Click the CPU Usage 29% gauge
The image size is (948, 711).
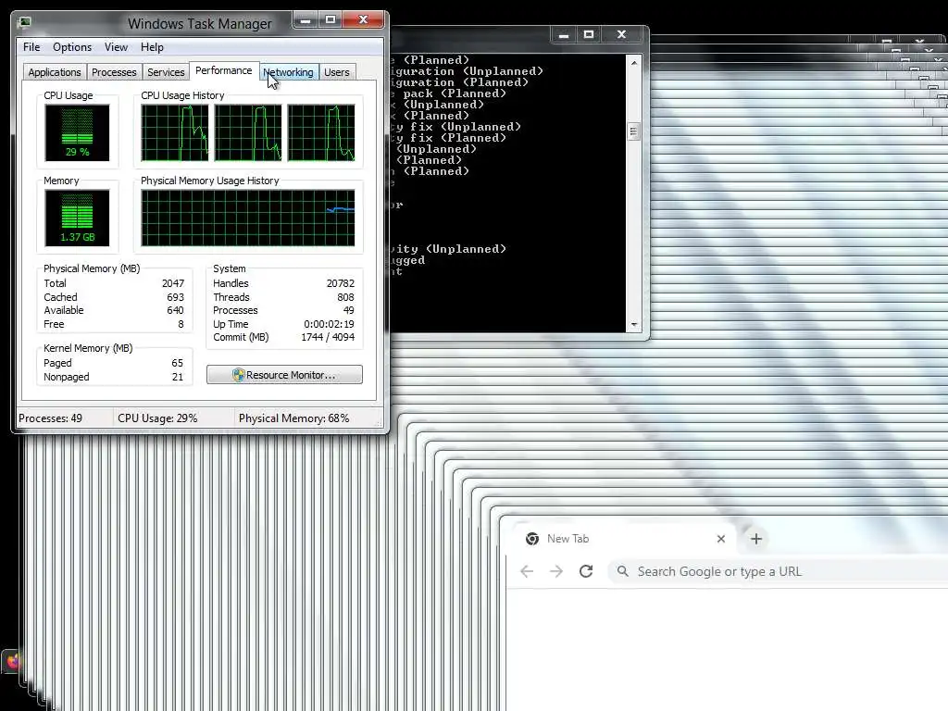77,133
